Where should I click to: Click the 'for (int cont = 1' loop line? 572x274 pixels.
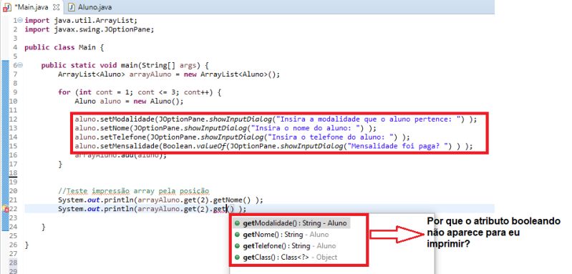140,92
